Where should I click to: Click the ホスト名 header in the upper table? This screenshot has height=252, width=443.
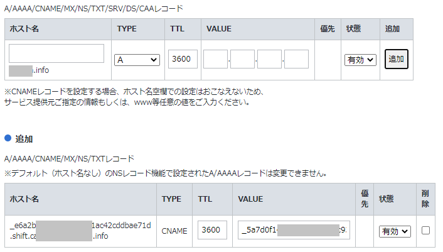24,28
